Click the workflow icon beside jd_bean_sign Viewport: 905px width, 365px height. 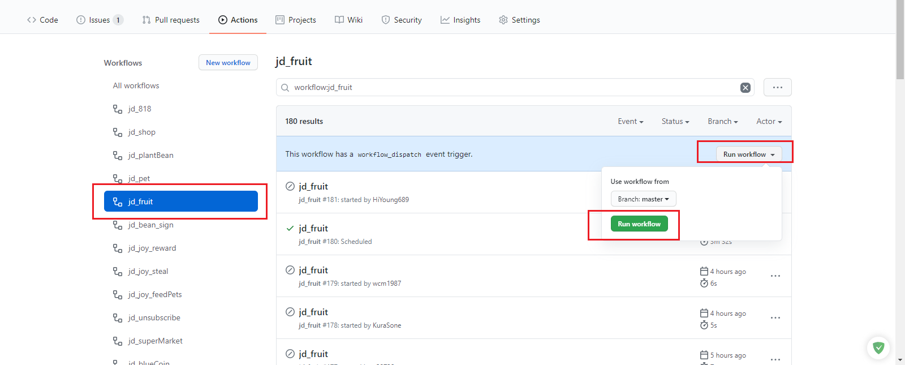tap(118, 225)
